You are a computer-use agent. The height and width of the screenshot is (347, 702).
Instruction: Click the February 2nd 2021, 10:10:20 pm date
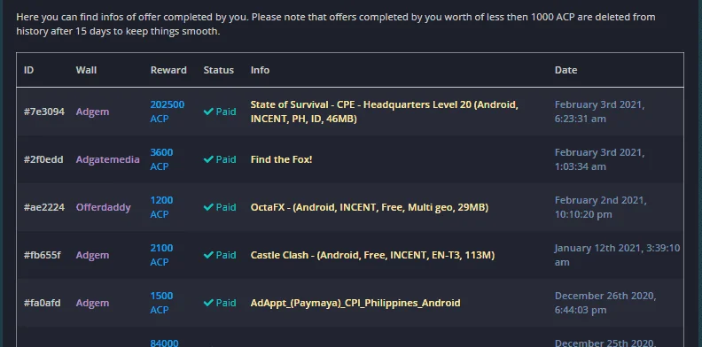pyautogui.click(x=601, y=207)
